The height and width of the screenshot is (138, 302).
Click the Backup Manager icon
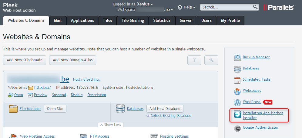pos(237,58)
